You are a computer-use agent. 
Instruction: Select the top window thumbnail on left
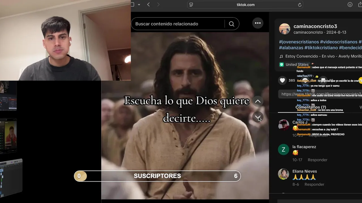tap(8, 96)
